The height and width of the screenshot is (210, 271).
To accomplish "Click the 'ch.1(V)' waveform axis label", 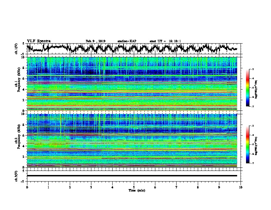I will coord(16,49).
